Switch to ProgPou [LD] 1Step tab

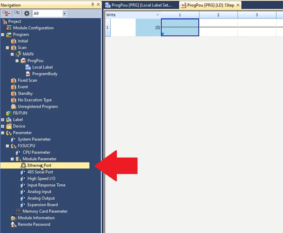tap(210, 5)
